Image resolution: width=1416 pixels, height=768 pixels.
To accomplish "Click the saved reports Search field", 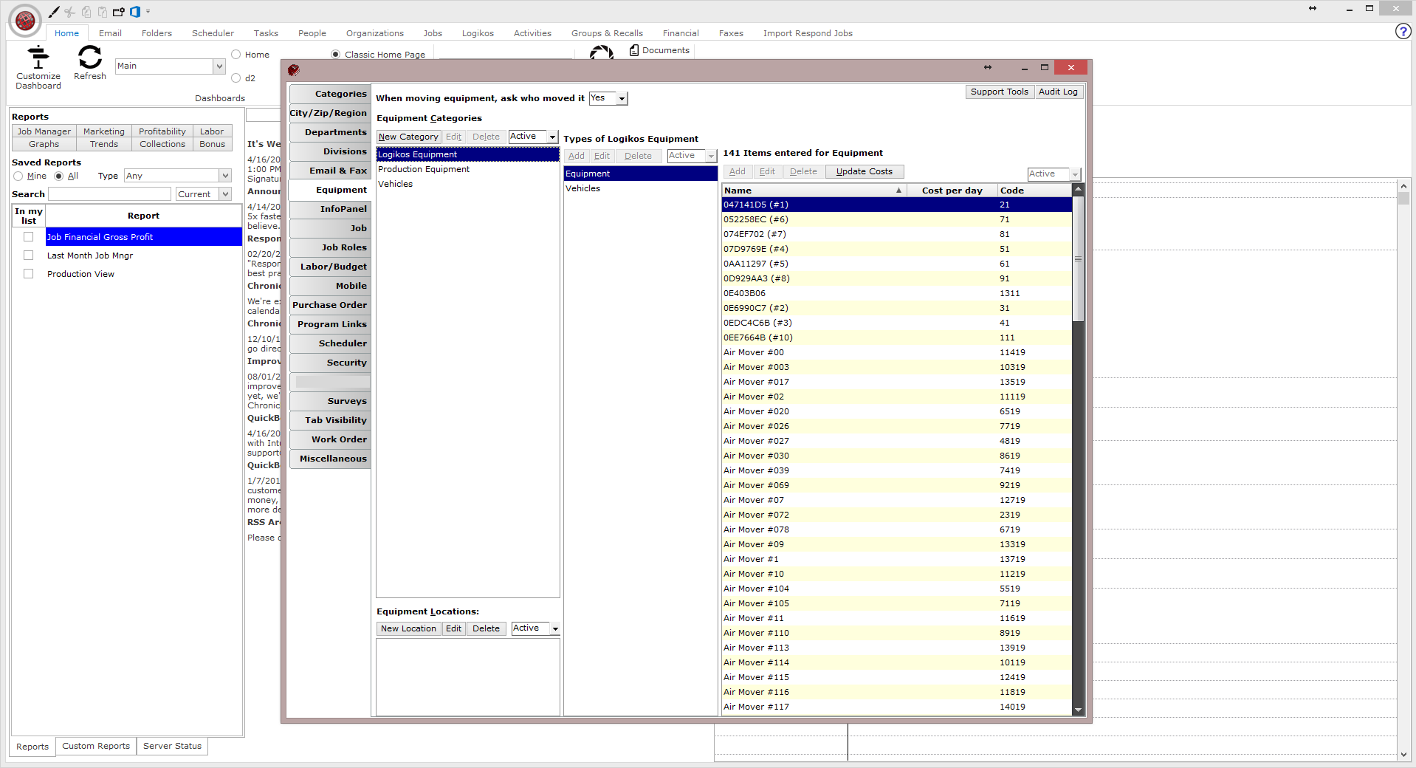I will click(x=109, y=194).
